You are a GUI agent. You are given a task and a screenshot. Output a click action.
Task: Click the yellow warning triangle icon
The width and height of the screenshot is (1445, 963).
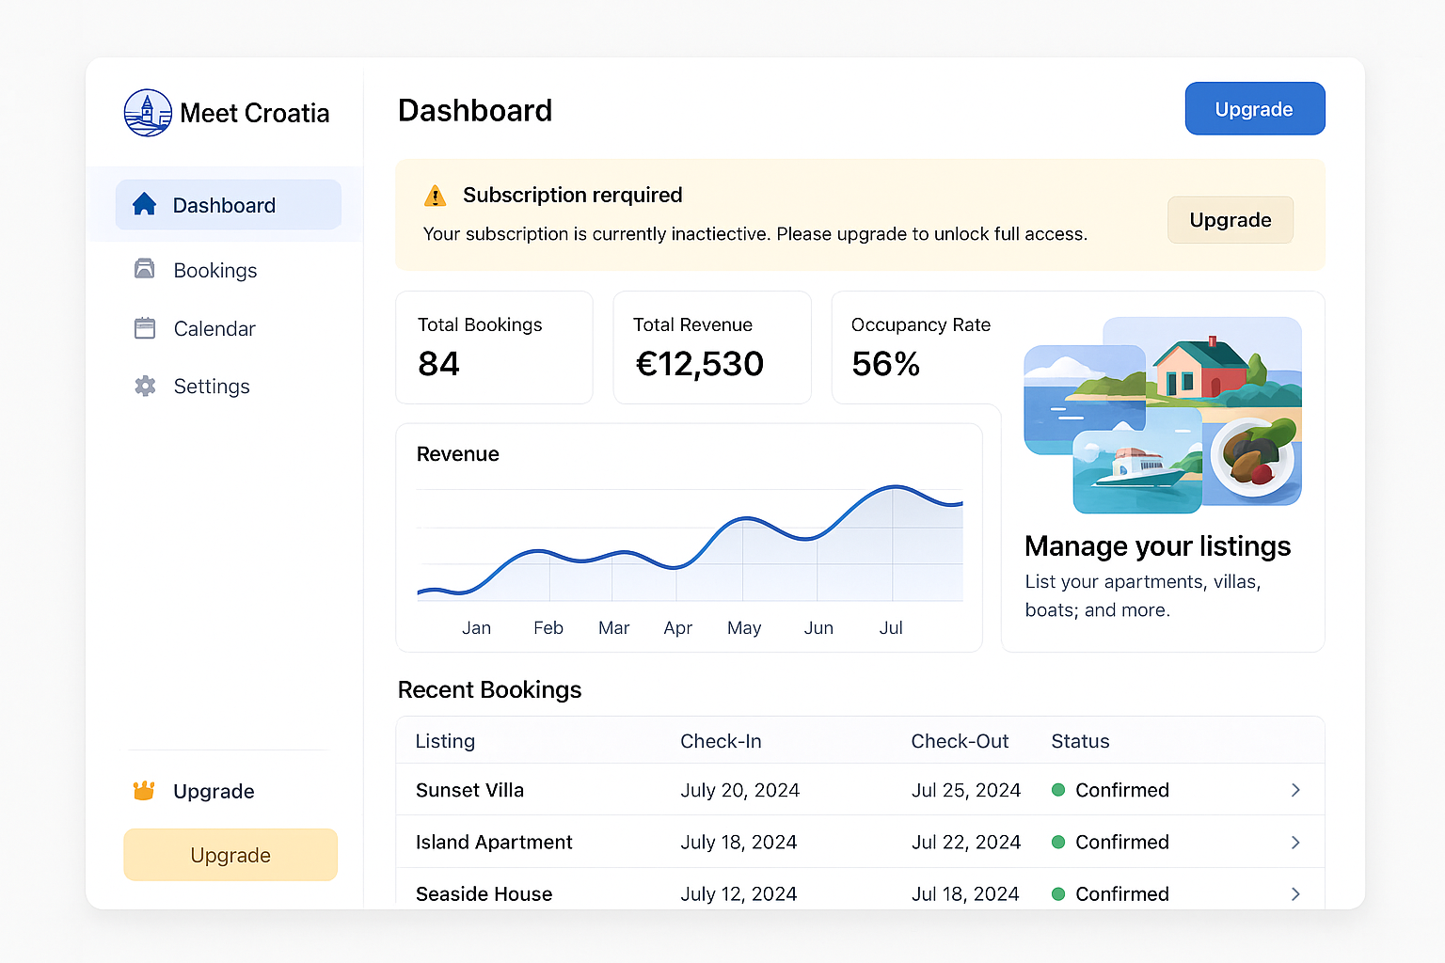click(x=435, y=196)
